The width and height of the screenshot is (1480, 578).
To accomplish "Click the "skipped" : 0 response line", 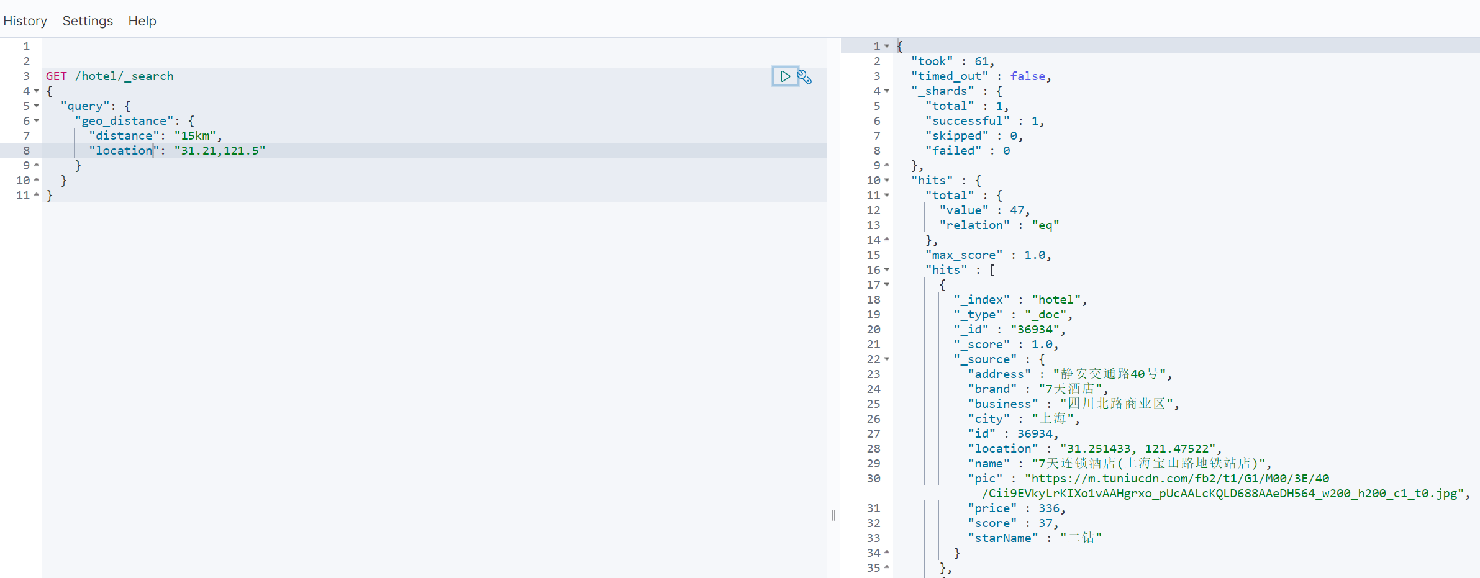I will click(974, 135).
